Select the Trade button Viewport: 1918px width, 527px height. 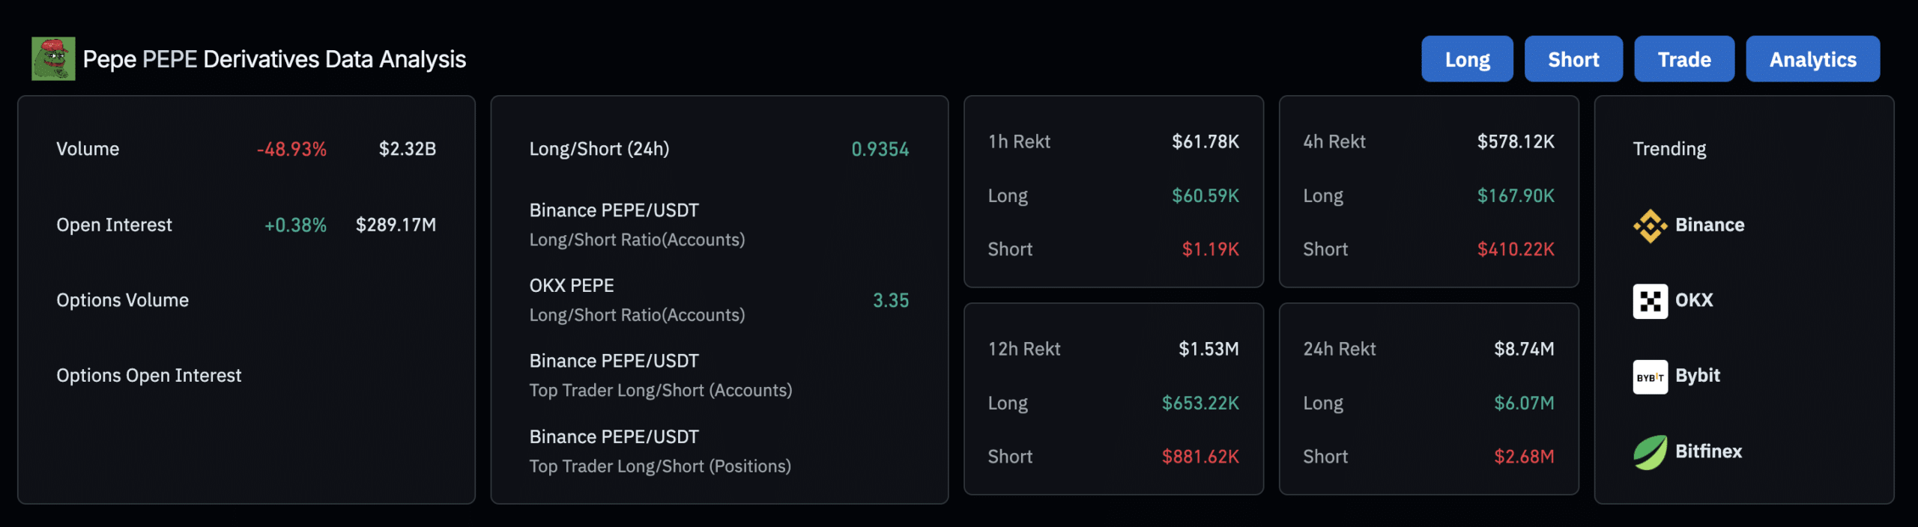click(x=1684, y=59)
